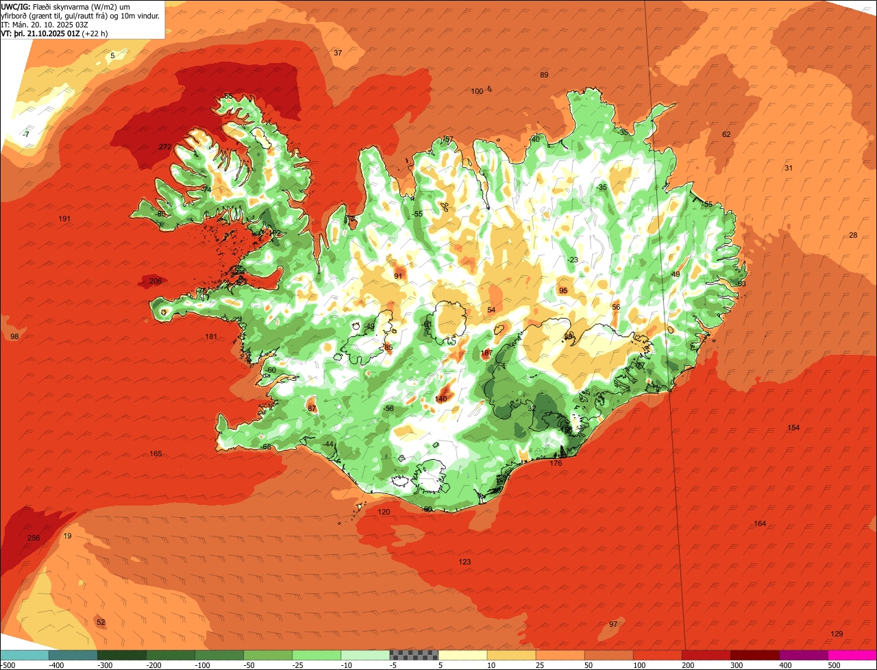Select the 129 value in the southeast
The width and height of the screenshot is (877, 670).
[x=837, y=634]
